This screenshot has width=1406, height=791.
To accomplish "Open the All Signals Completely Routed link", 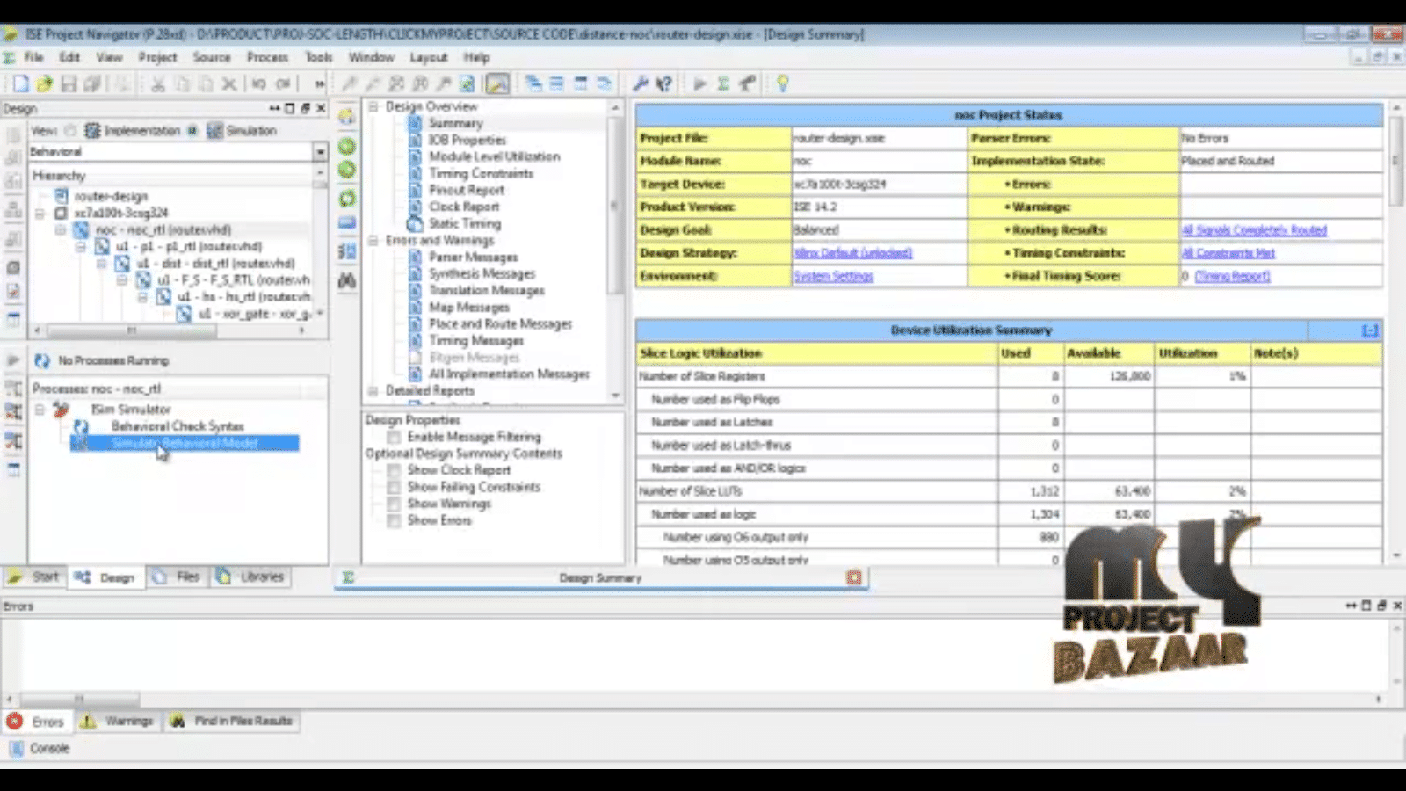I will click(1253, 230).
